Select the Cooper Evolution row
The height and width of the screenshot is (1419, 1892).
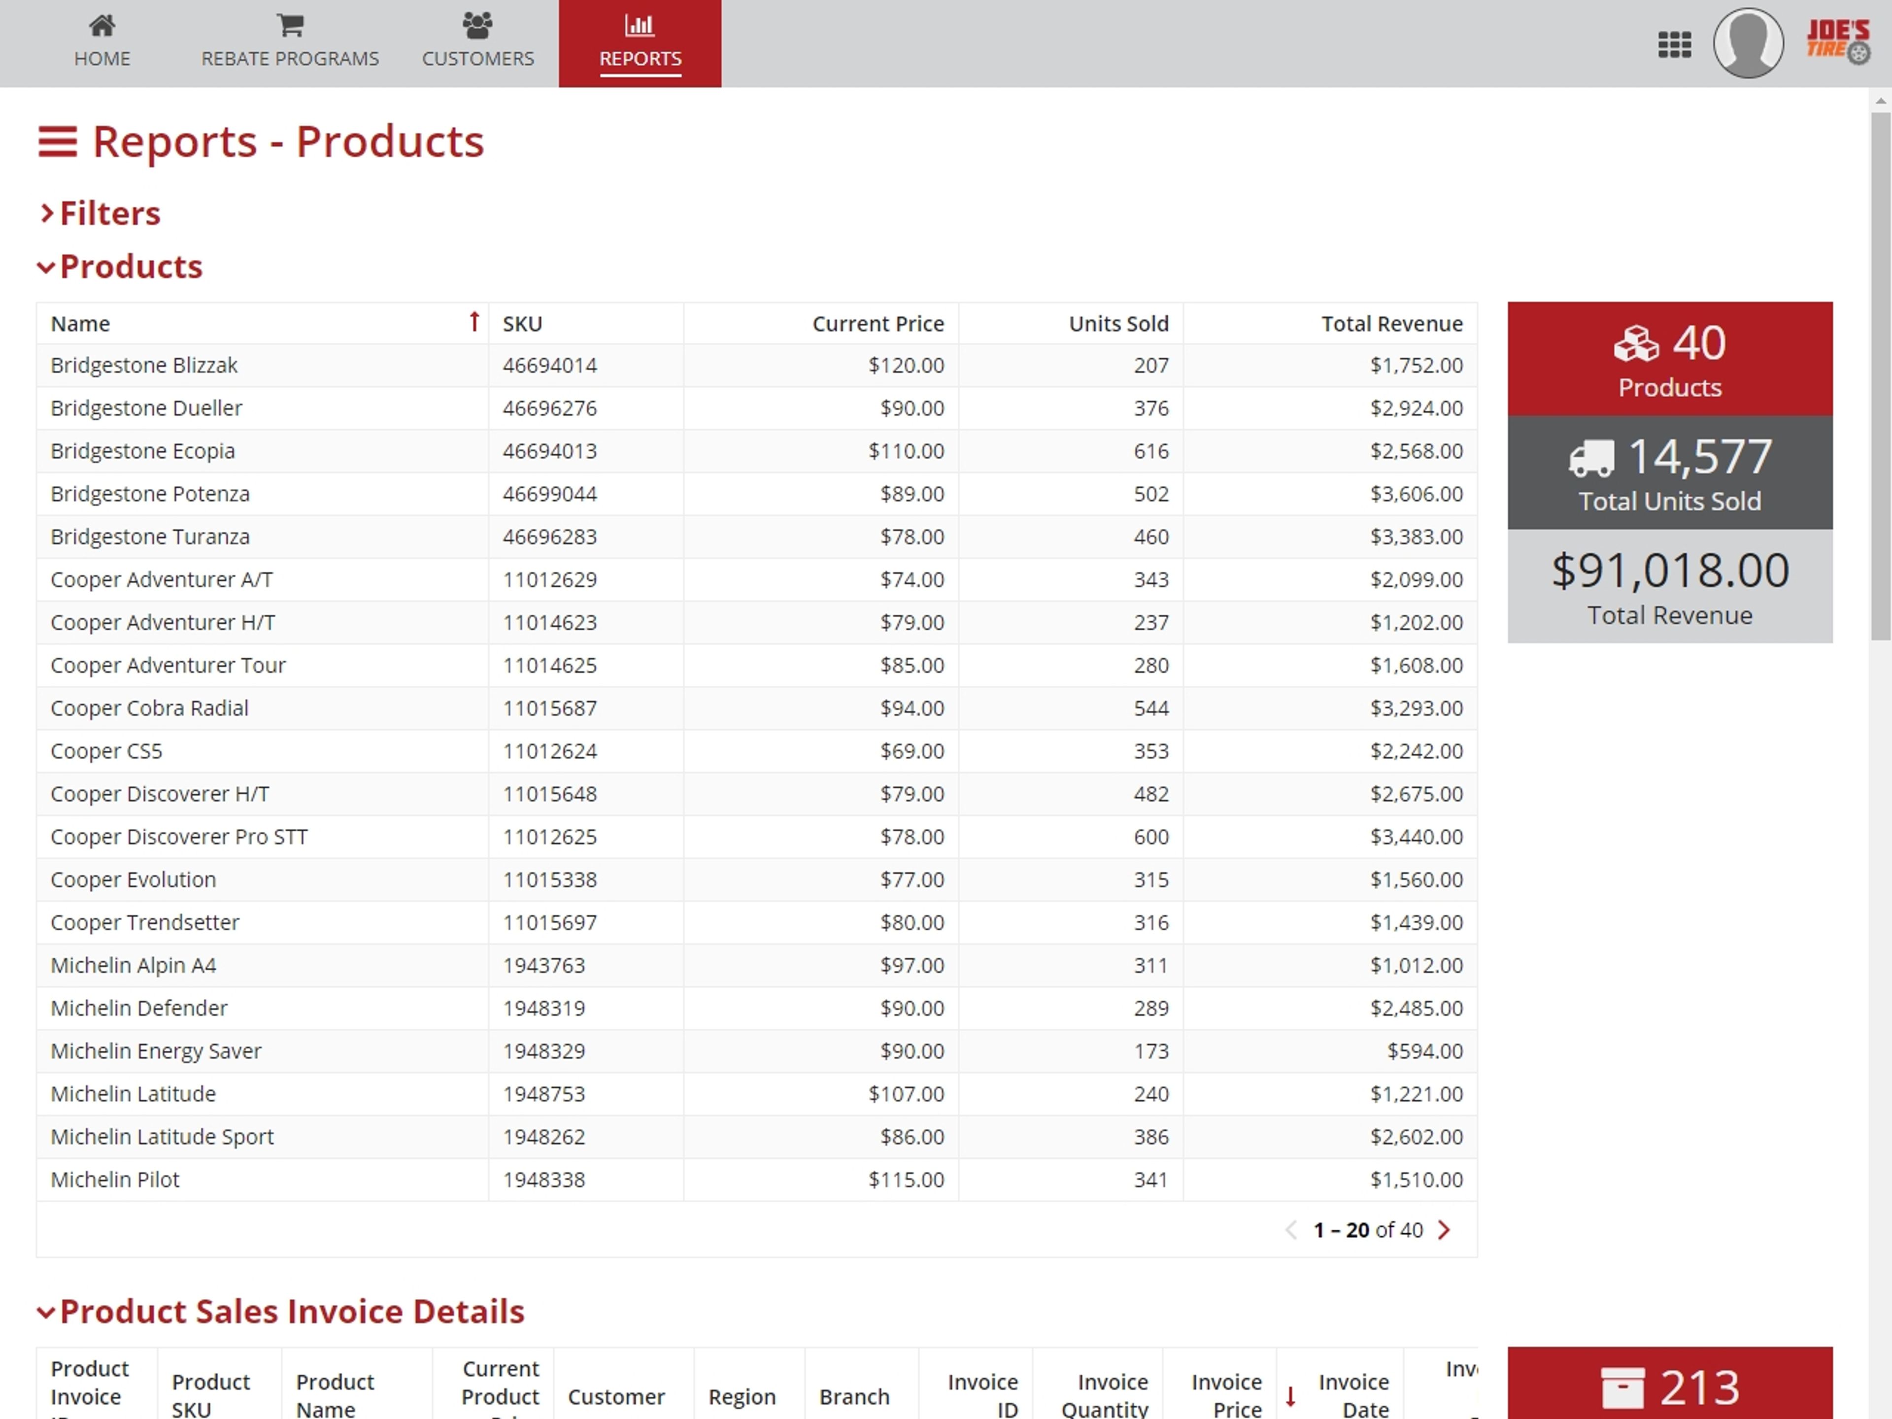756,879
